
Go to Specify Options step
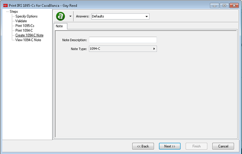point(26,16)
